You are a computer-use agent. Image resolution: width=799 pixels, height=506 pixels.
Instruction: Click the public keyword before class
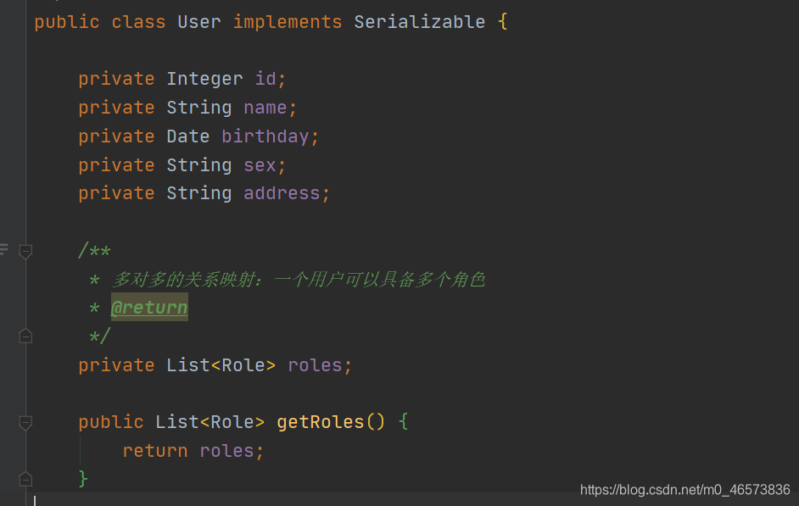pos(67,22)
